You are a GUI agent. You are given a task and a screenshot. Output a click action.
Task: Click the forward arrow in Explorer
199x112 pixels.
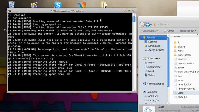coord(147,24)
